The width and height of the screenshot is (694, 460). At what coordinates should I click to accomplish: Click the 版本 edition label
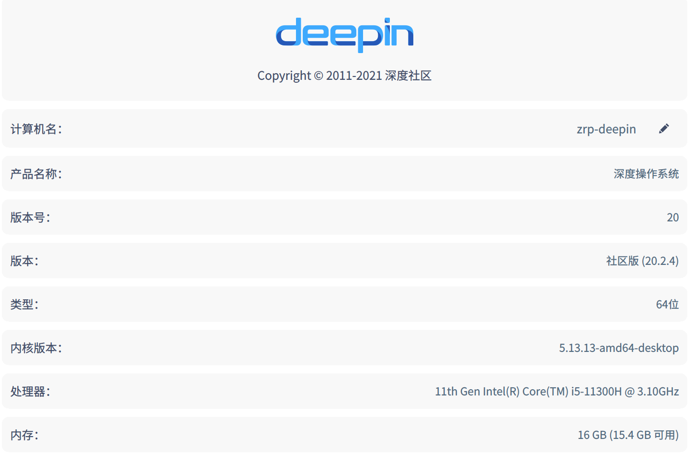pos(25,261)
